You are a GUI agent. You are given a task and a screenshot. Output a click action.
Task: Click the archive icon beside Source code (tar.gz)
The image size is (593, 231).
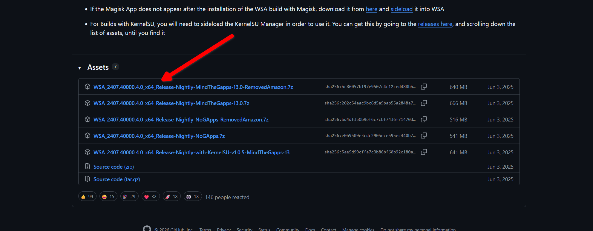point(88,179)
